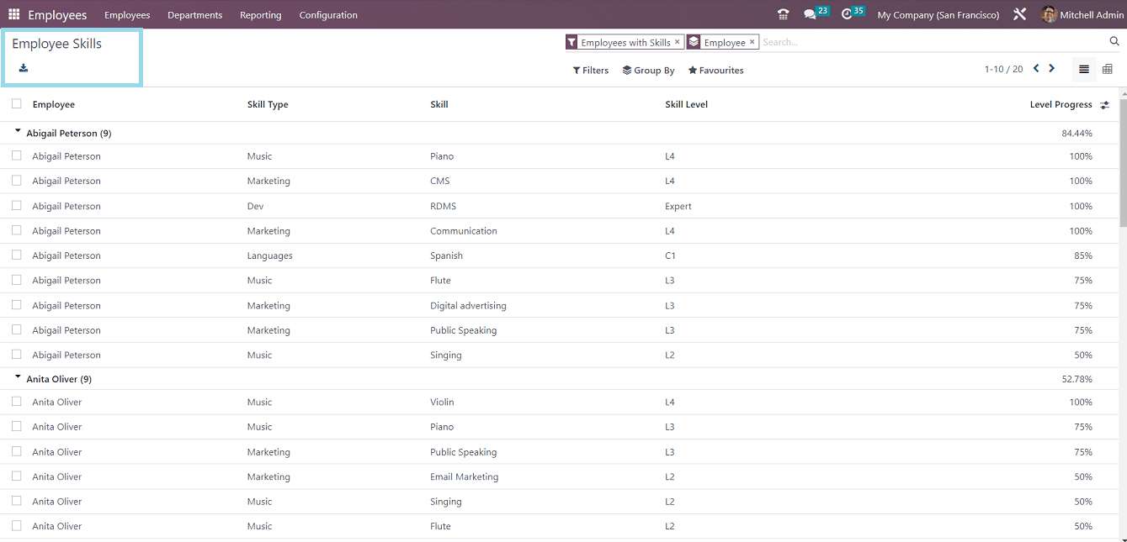The height and width of the screenshot is (542, 1127).
Task: Select the Abigail Peterson Digital advertising checkbox
Action: click(x=16, y=304)
